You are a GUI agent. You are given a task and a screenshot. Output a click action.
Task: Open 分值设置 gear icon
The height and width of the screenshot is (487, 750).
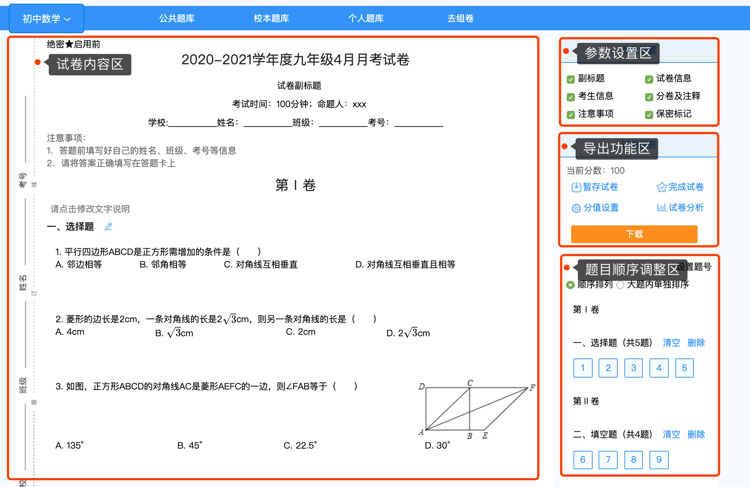tap(576, 208)
